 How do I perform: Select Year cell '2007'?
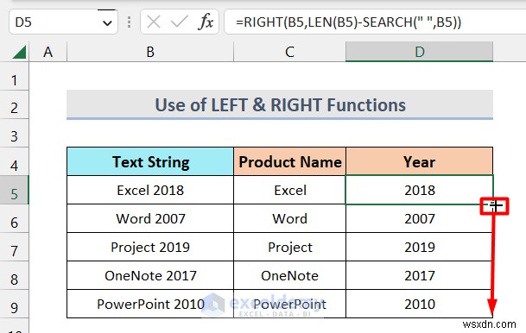click(x=419, y=218)
